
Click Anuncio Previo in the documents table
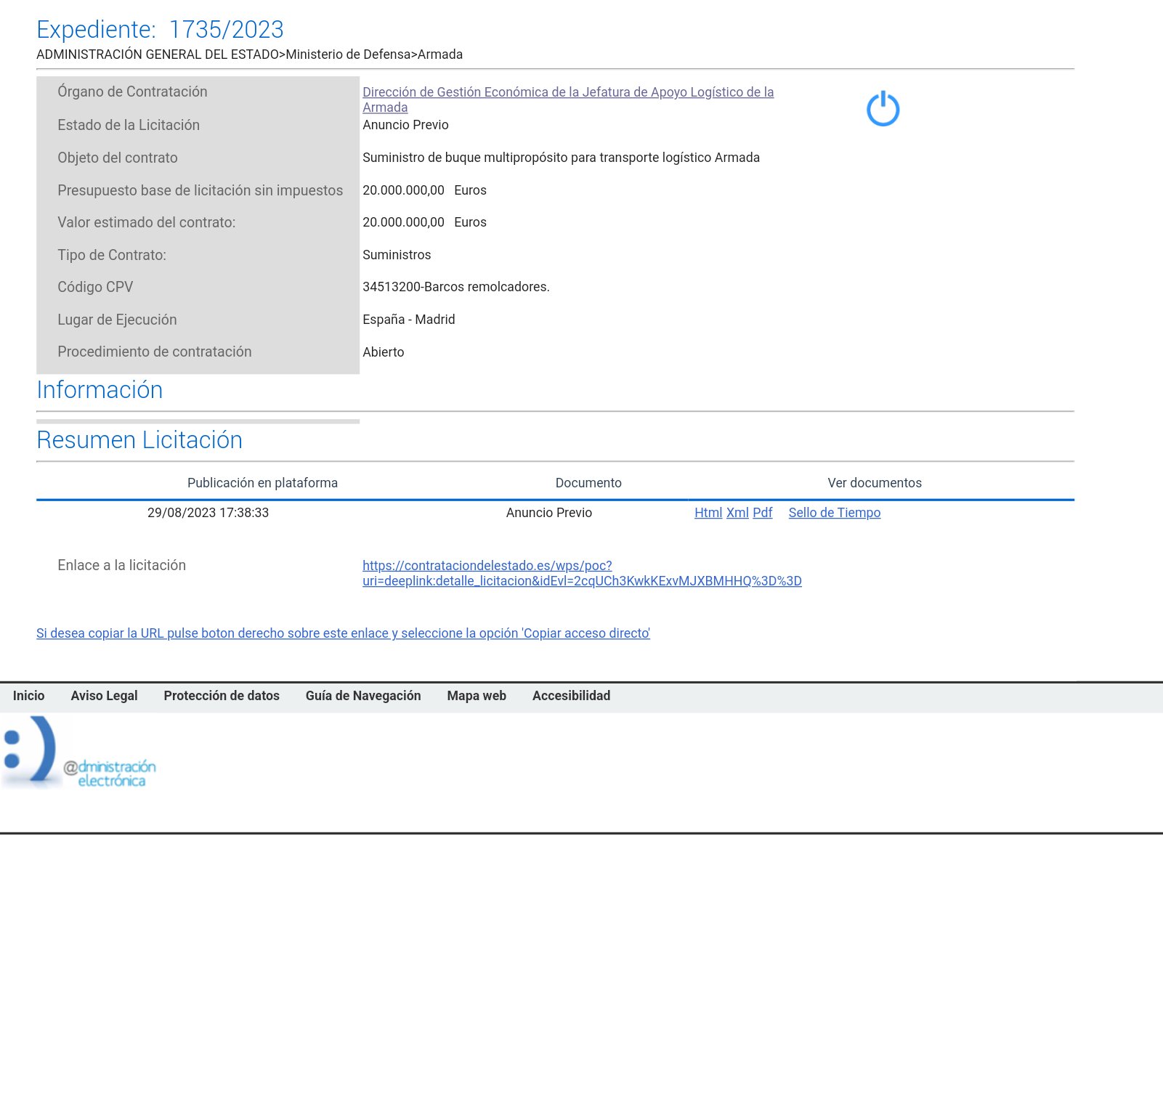click(x=549, y=513)
